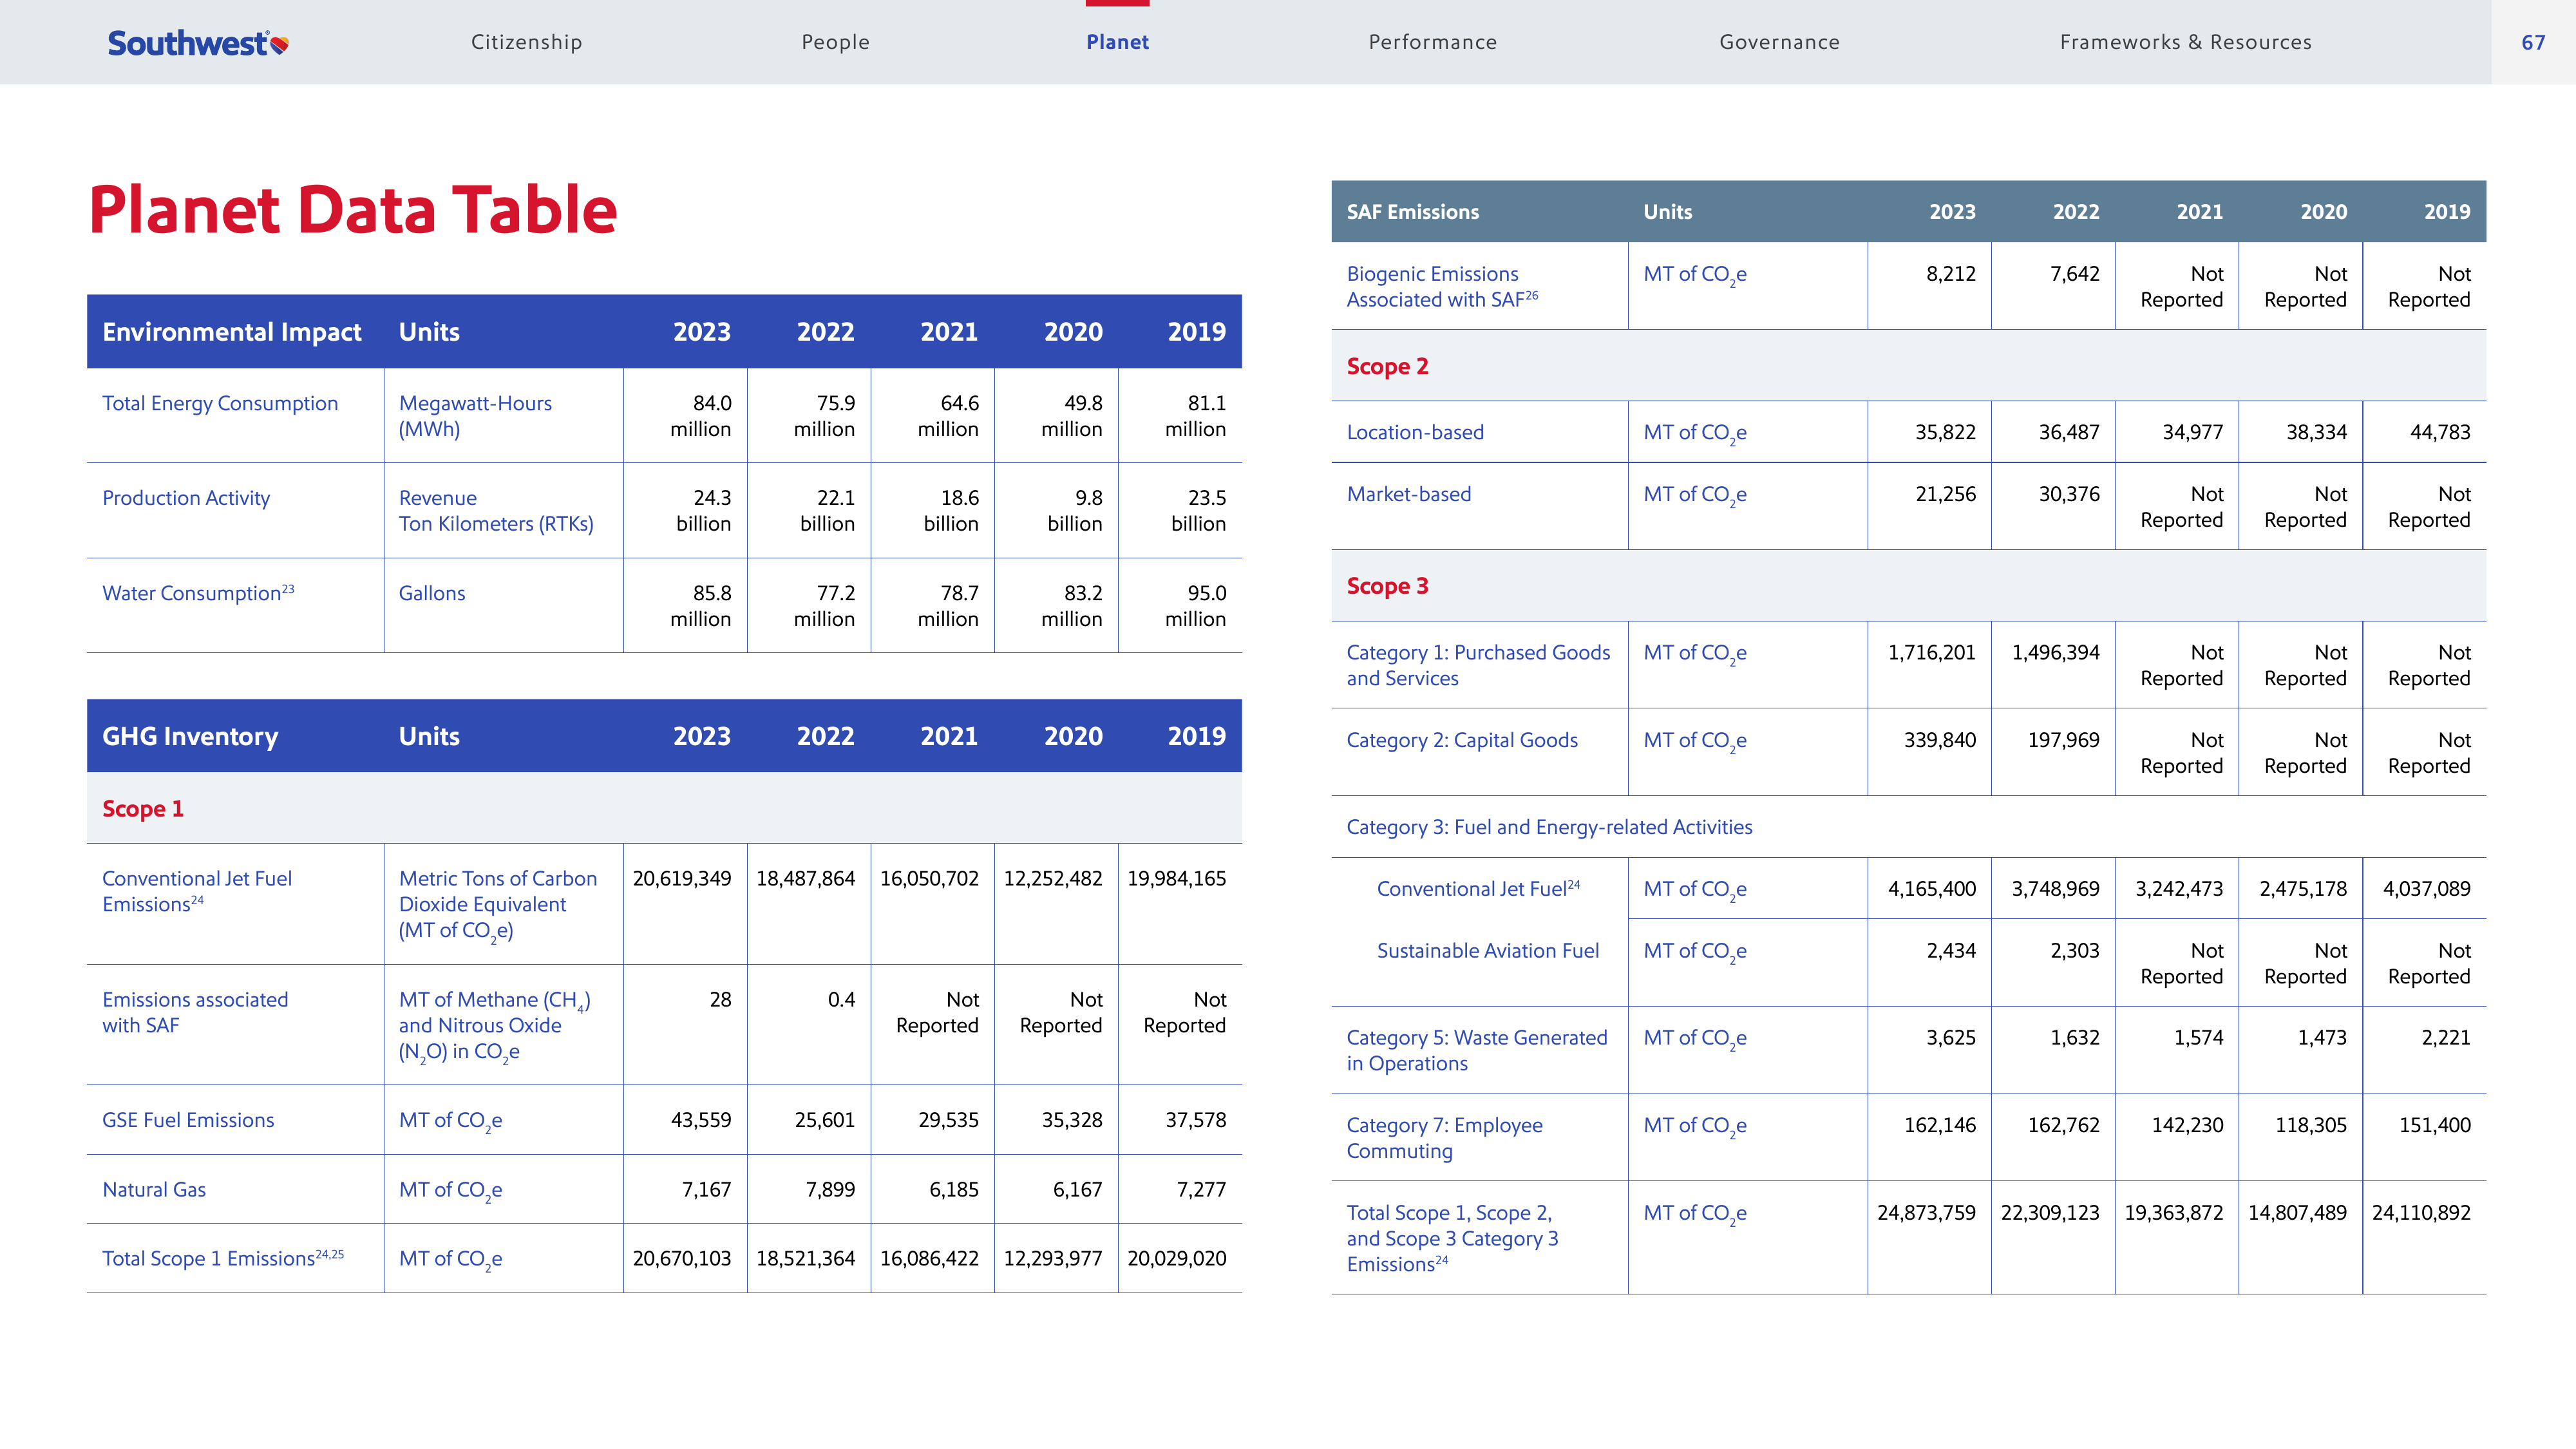Click the Planet Data Table heading

(x=353, y=209)
